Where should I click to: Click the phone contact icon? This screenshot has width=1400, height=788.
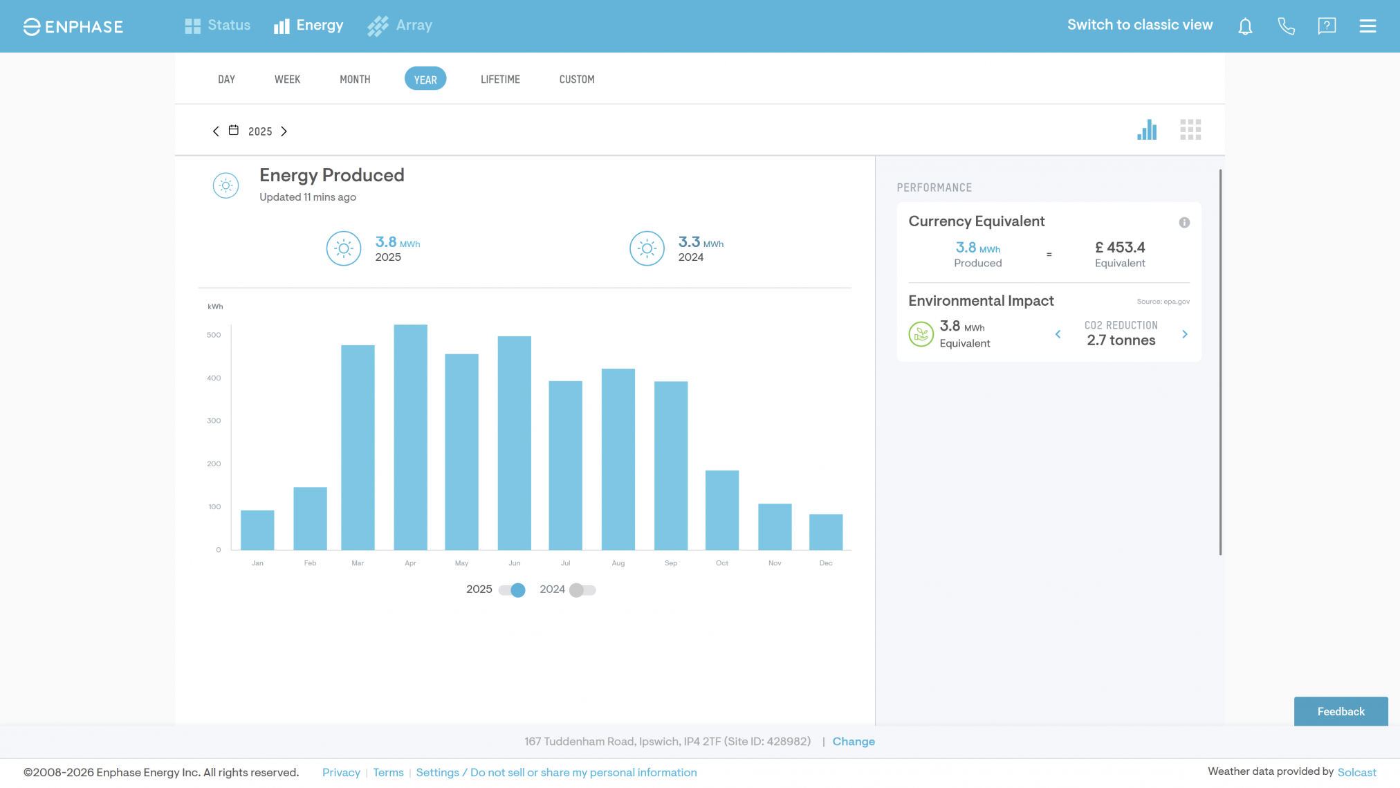(x=1286, y=26)
